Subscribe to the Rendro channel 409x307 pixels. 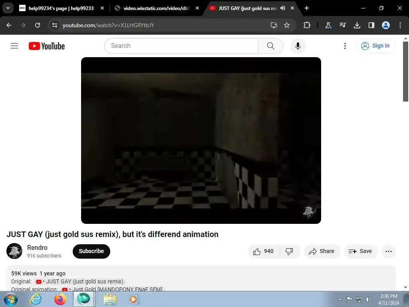91,251
